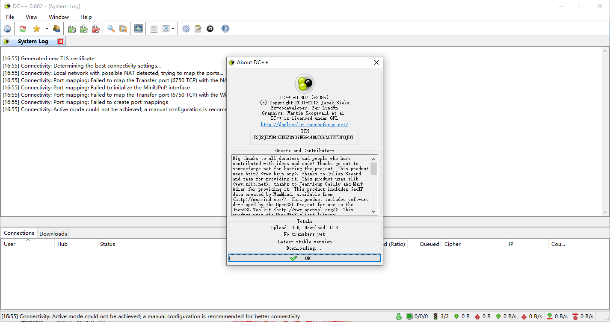Click the Reconnect arrows toolbar icon
The width and height of the screenshot is (610, 322).
(23, 29)
